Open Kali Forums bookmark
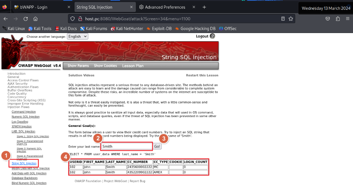 point(94,29)
